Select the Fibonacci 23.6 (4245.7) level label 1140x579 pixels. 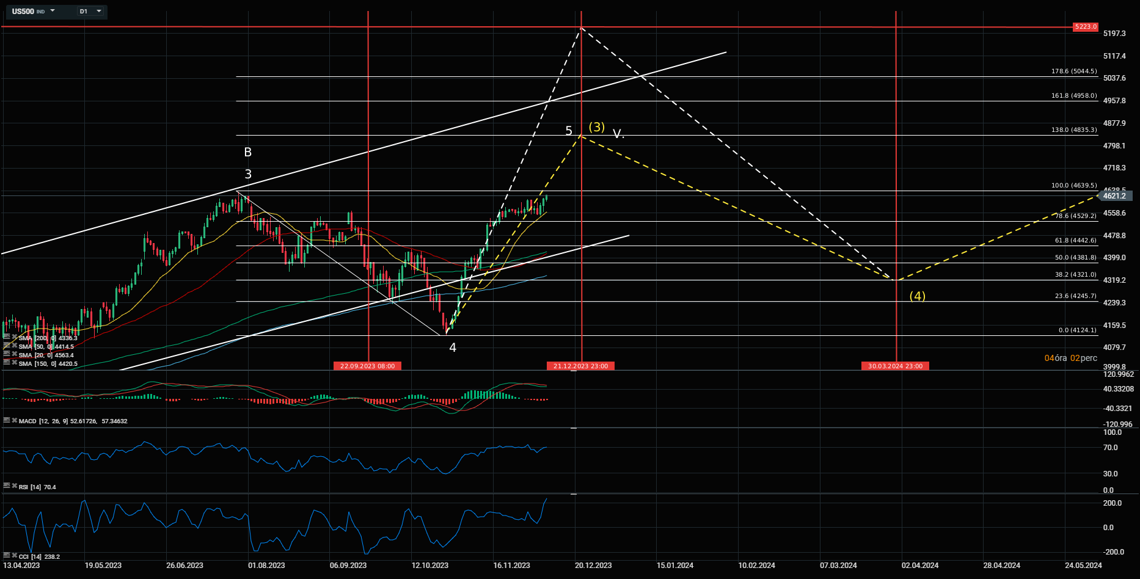point(1076,296)
